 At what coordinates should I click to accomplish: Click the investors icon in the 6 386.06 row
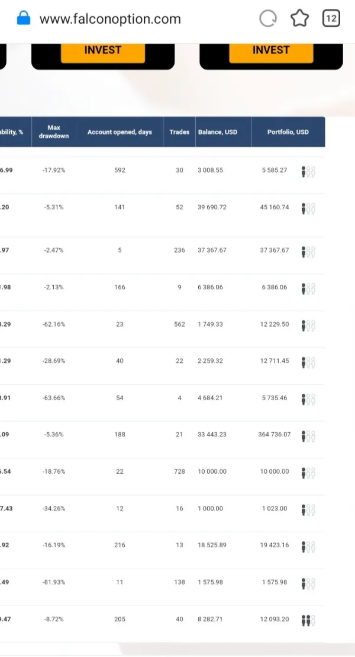[x=308, y=288]
